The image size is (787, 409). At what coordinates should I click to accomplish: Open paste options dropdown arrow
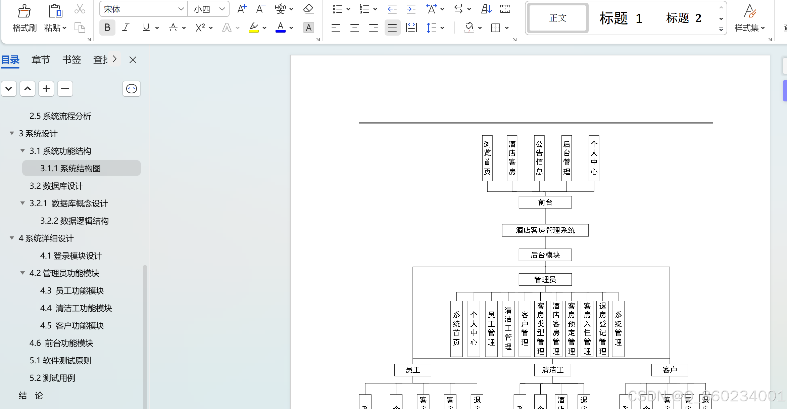(64, 28)
